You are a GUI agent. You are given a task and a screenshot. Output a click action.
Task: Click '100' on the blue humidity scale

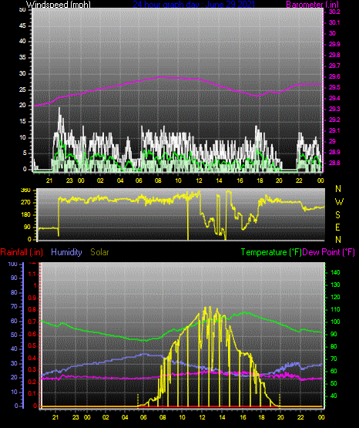click(12, 264)
